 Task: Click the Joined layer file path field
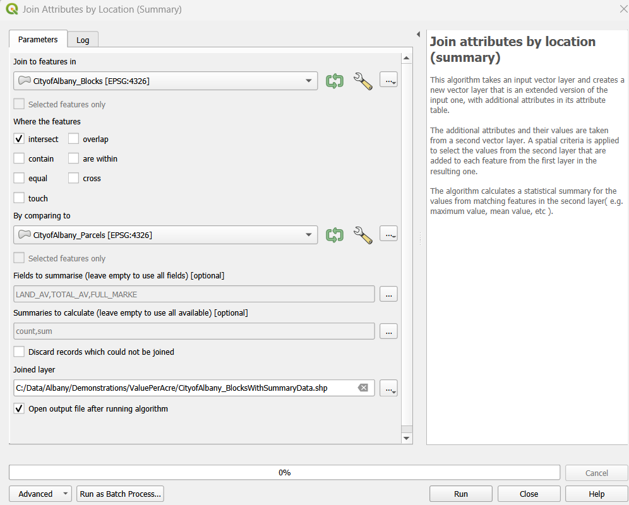coord(183,388)
